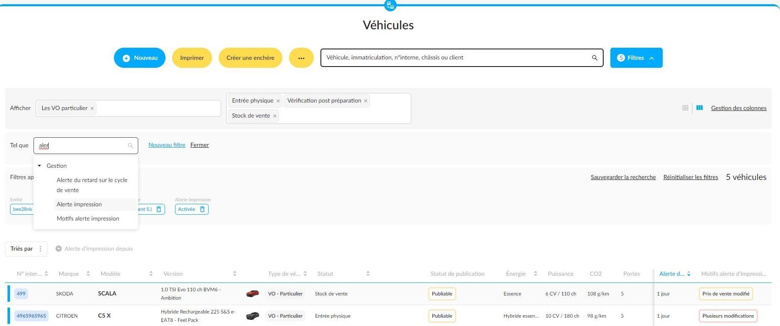Image resolution: width=780 pixels, height=326 pixels.
Task: Switch to the columns view icon
Action: click(700, 108)
